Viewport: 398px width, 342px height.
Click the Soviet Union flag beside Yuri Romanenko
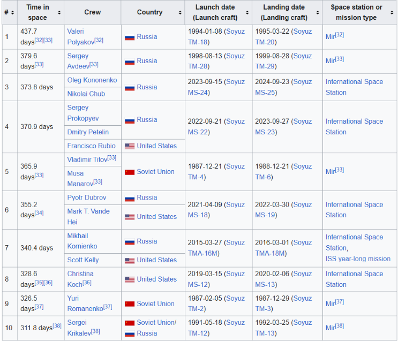click(130, 304)
